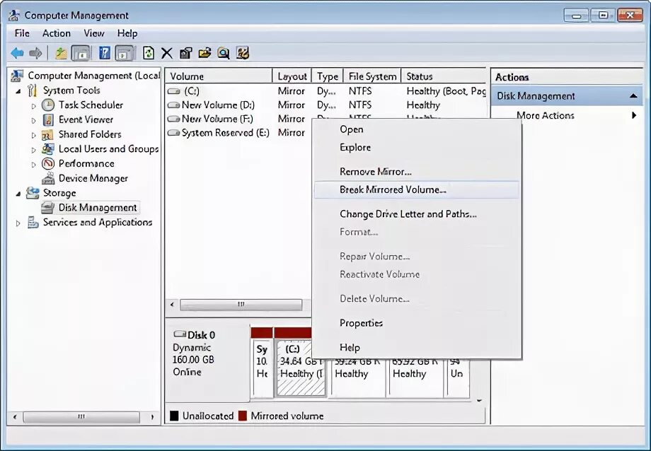Toggle the Show/Hide Console Tree icon

[81, 53]
